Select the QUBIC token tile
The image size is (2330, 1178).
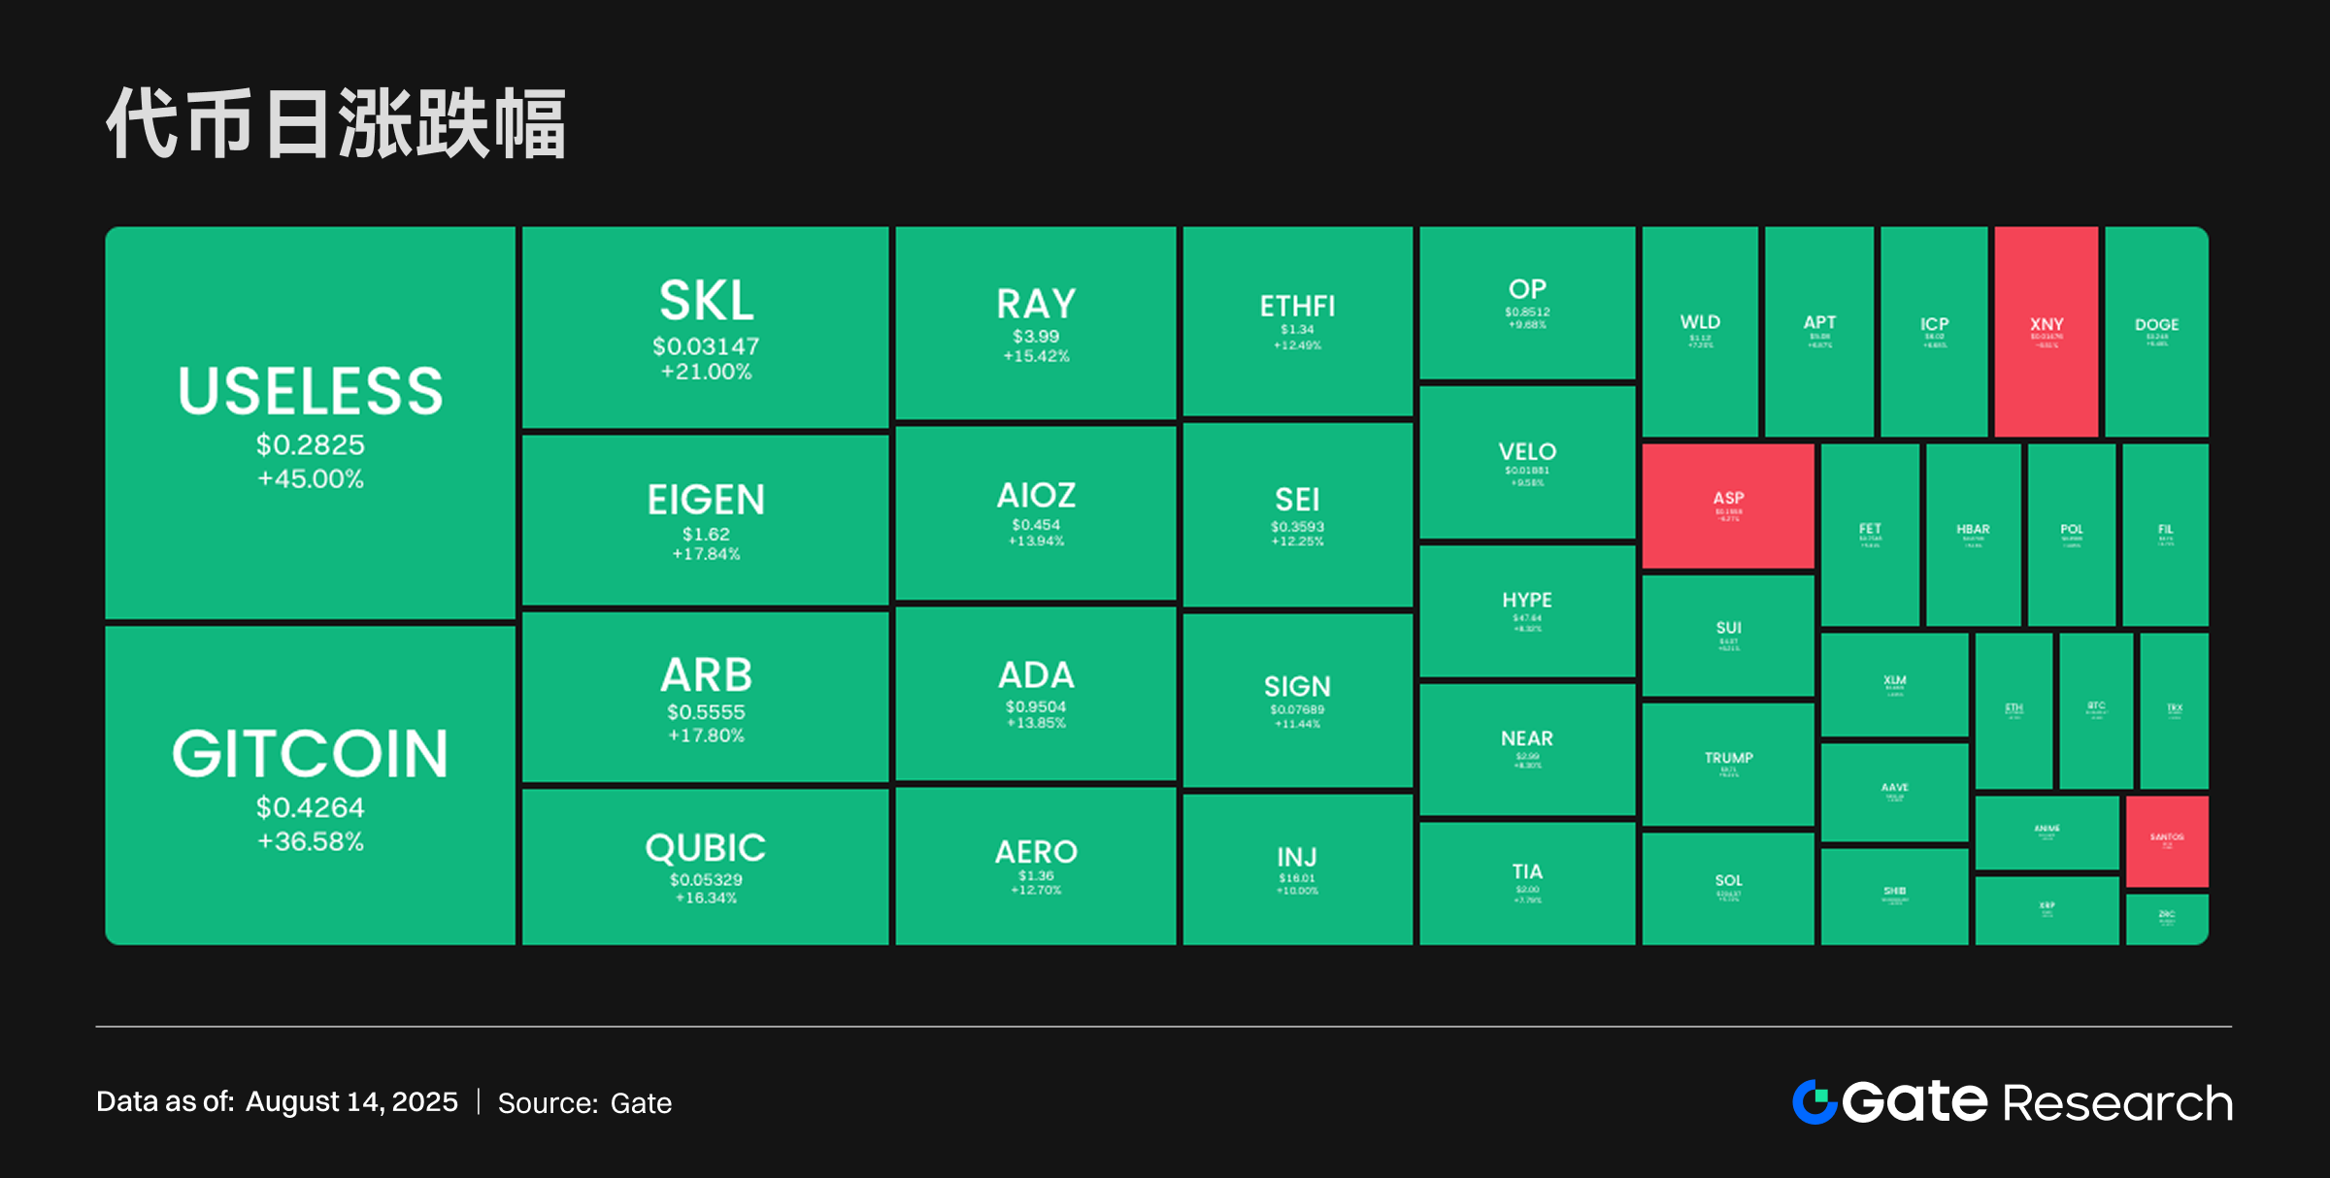(x=706, y=866)
